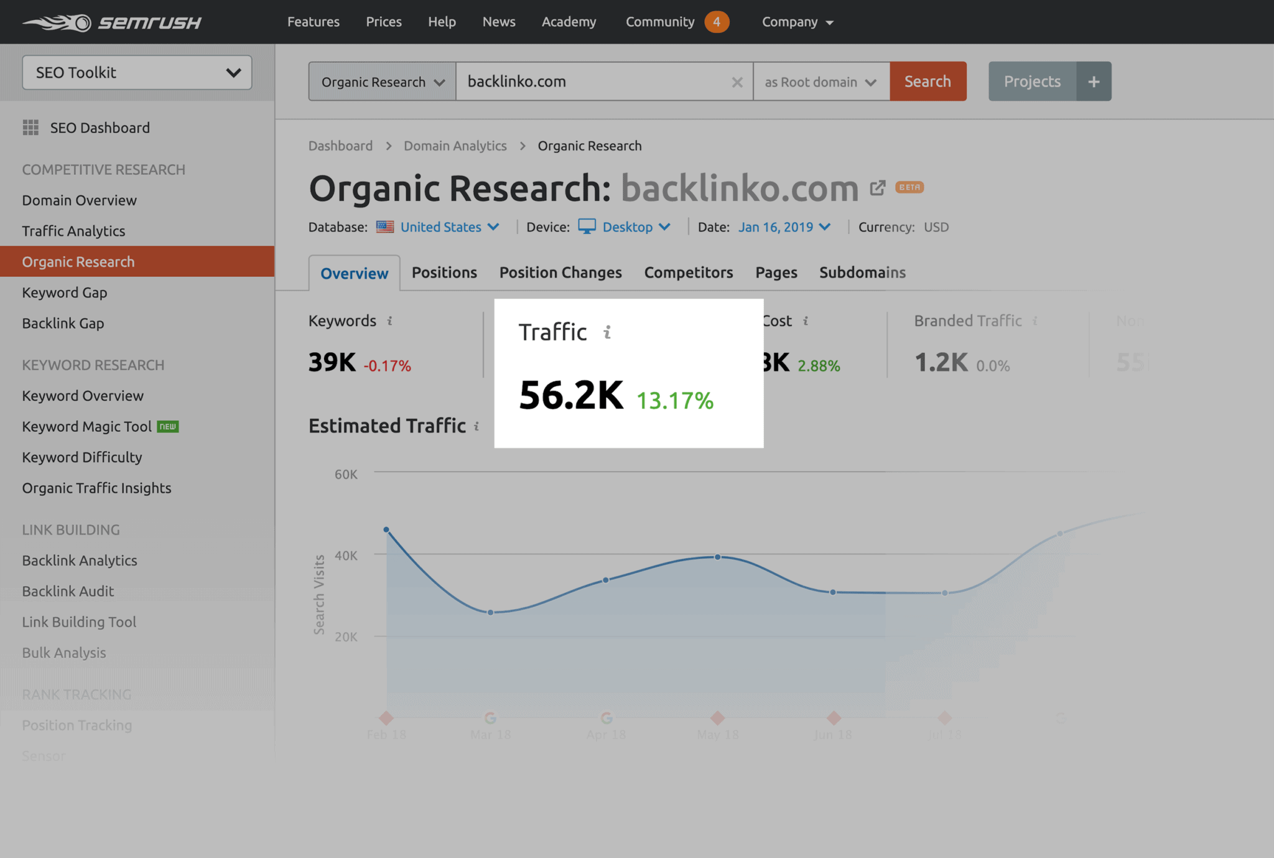Click the info icon next to Traffic
Screen dimensions: 1274x858
[608, 332]
